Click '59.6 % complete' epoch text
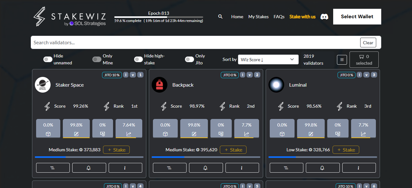 [128, 21]
